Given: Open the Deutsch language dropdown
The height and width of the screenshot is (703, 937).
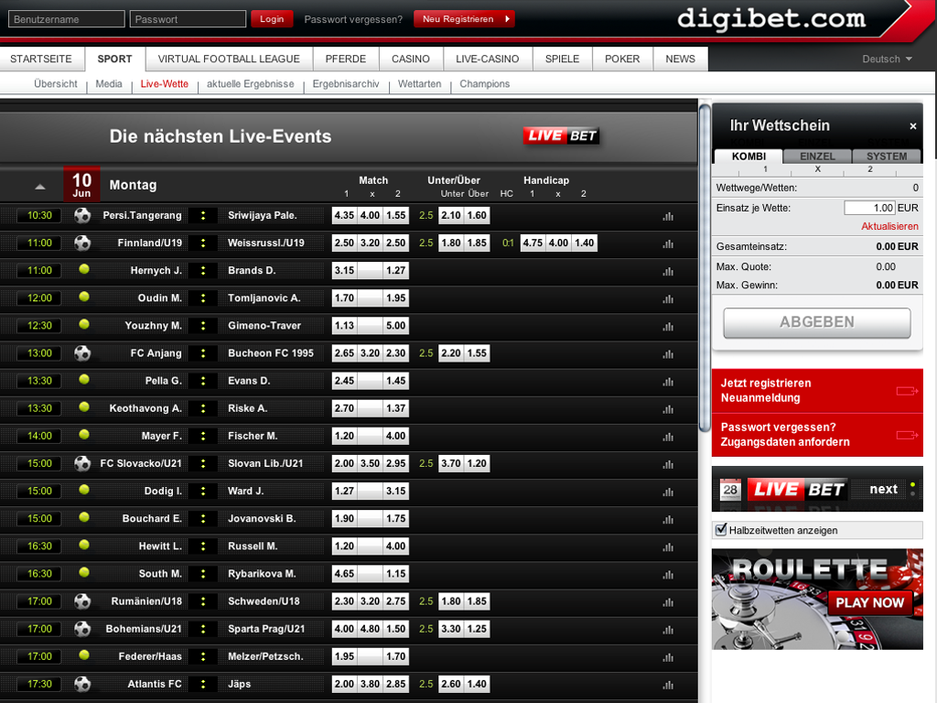Looking at the screenshot, I should click(x=887, y=59).
